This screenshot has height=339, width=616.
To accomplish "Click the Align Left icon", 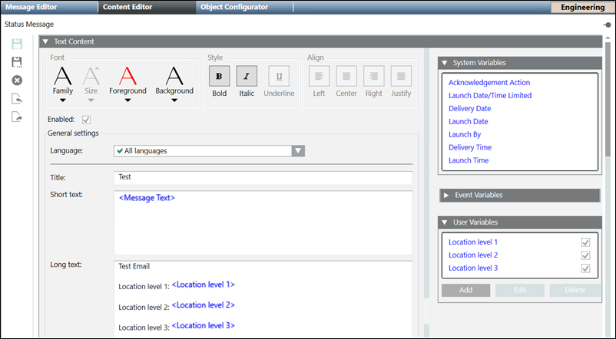I will pos(319,76).
